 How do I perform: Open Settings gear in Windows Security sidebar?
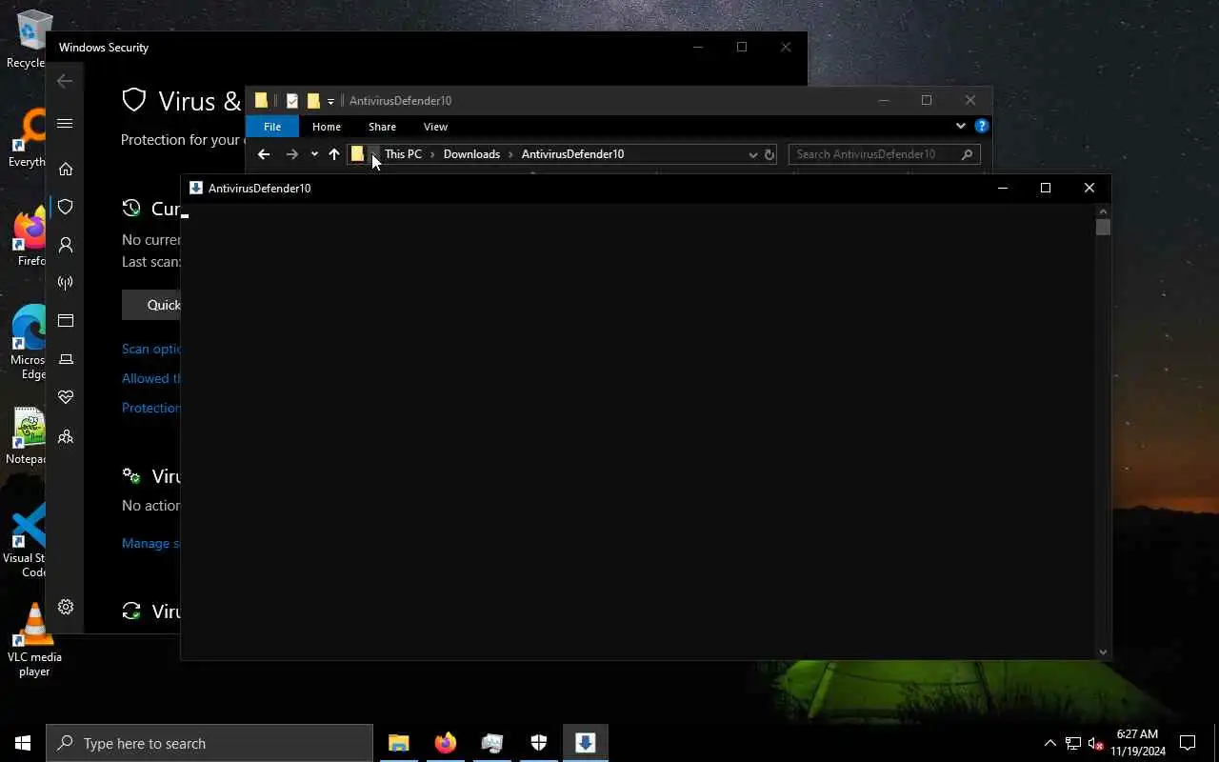[66, 607]
